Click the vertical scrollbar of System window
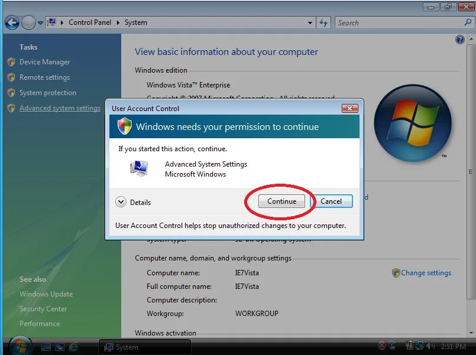Screen dimensions: 476x355 [x=471, y=171]
